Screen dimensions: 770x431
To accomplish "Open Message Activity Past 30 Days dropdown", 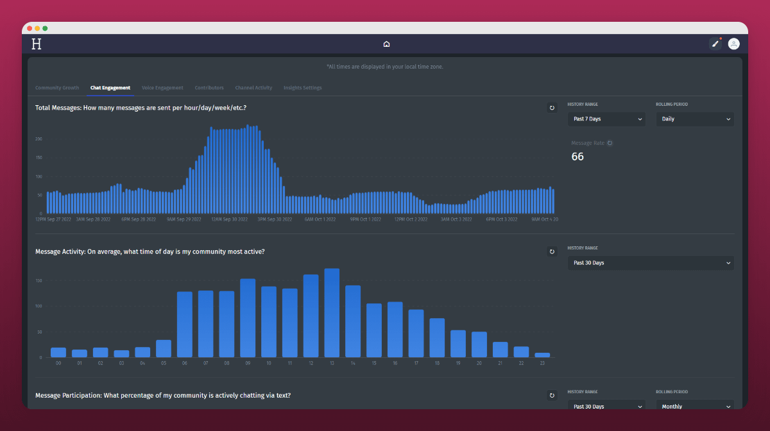I will pos(651,262).
